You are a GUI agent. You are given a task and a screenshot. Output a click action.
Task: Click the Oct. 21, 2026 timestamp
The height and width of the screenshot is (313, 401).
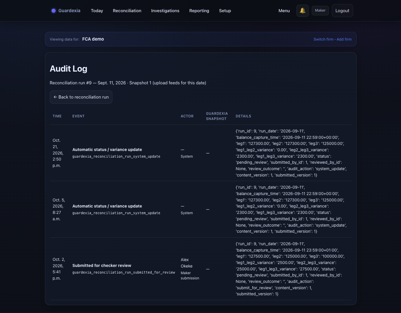[x=58, y=153]
